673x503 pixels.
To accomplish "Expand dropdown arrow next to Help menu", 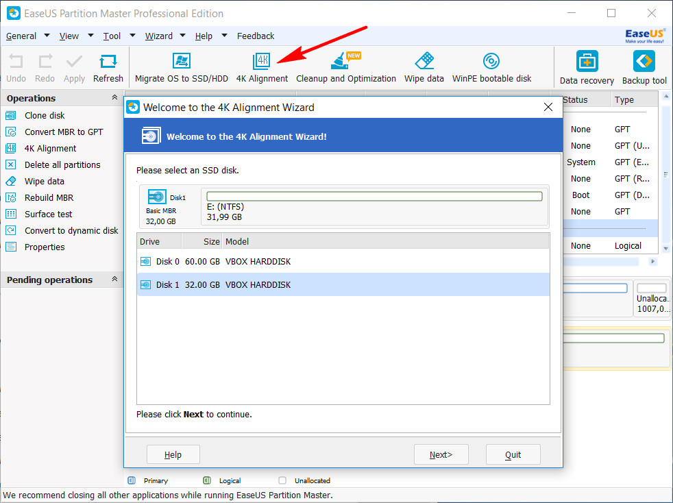I will click(224, 35).
